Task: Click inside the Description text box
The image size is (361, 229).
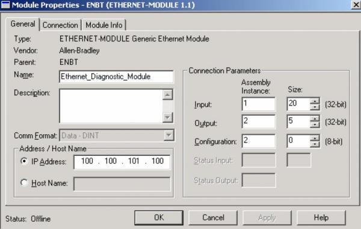Action: pyautogui.click(x=111, y=106)
